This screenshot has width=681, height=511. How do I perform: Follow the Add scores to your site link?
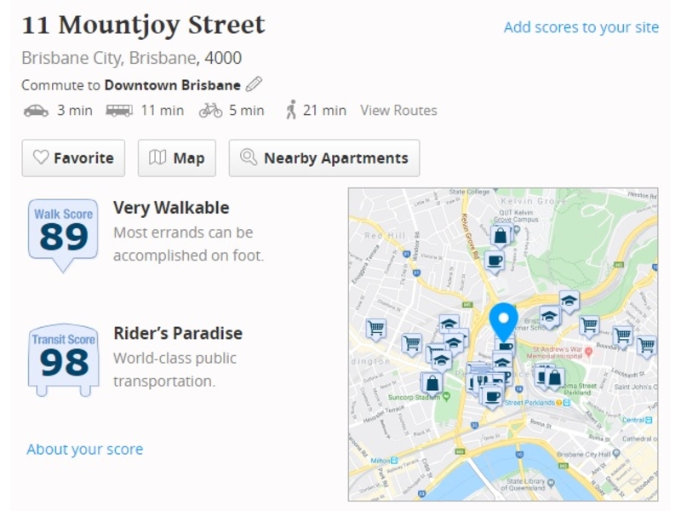coord(581,27)
